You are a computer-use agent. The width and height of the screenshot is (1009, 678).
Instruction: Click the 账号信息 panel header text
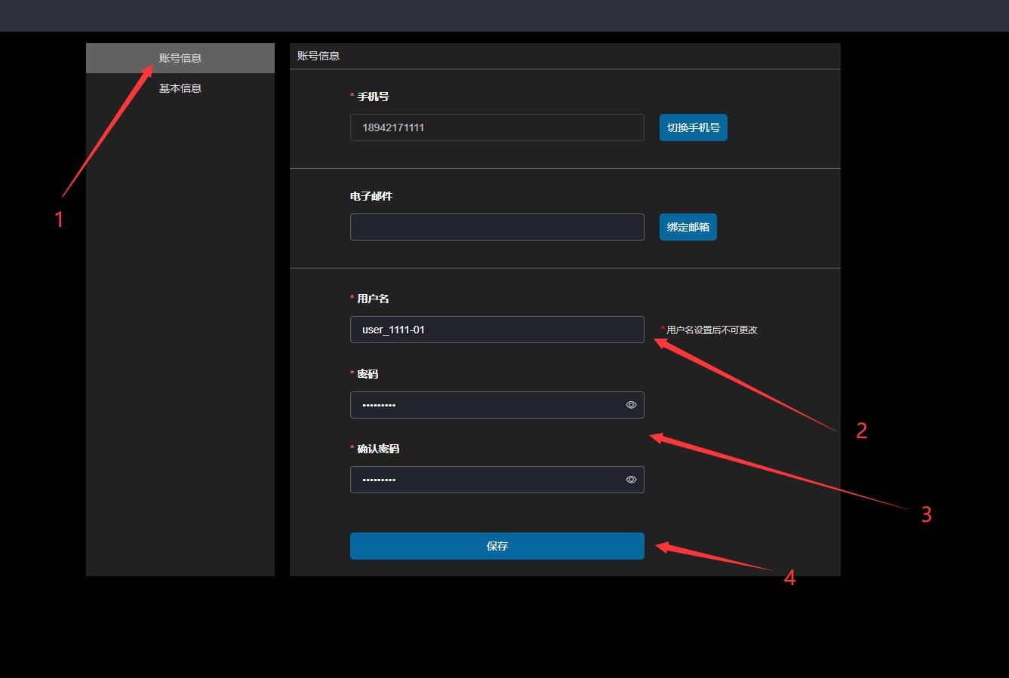click(318, 56)
